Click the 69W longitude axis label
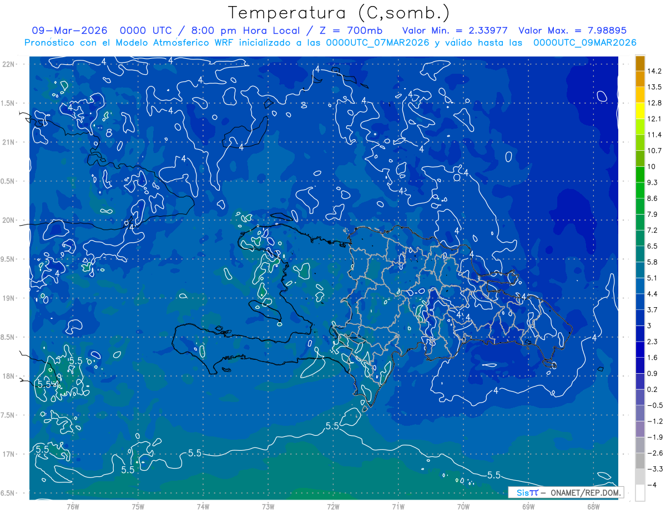666x514 pixels. pos(528,507)
